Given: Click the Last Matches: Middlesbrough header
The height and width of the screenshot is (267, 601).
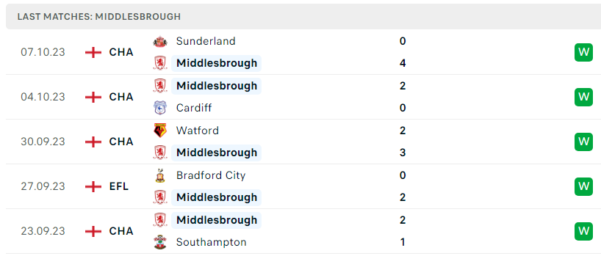Looking at the screenshot, I should coord(99,17).
